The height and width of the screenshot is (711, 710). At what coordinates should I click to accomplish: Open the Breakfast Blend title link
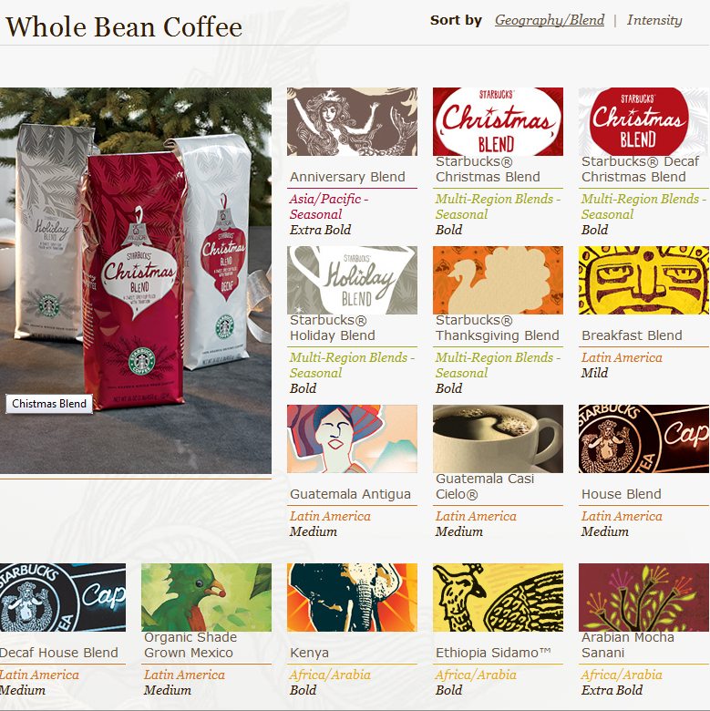[632, 335]
